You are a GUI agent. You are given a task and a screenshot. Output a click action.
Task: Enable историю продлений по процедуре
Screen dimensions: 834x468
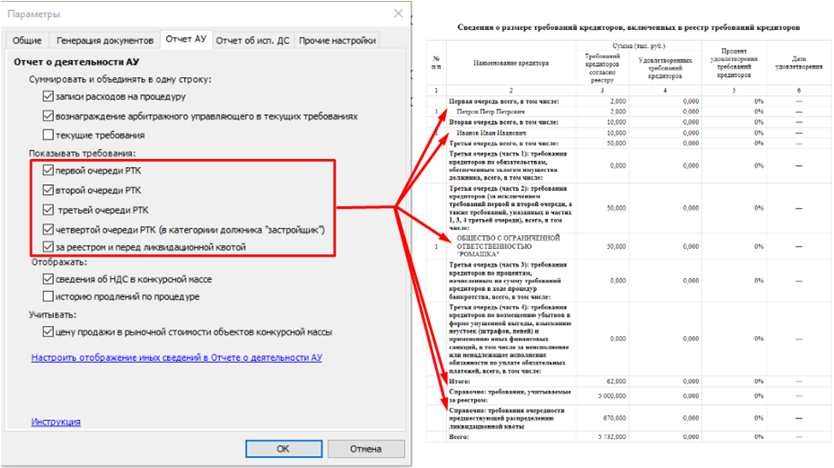point(48,297)
